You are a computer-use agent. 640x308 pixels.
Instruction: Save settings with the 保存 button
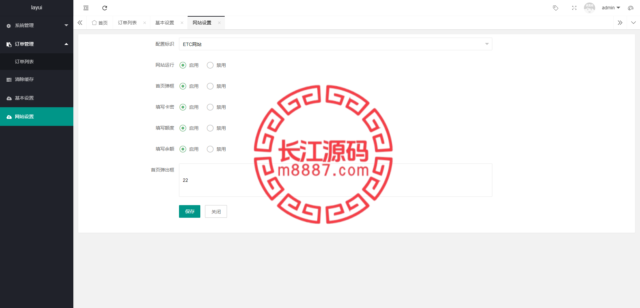click(190, 211)
